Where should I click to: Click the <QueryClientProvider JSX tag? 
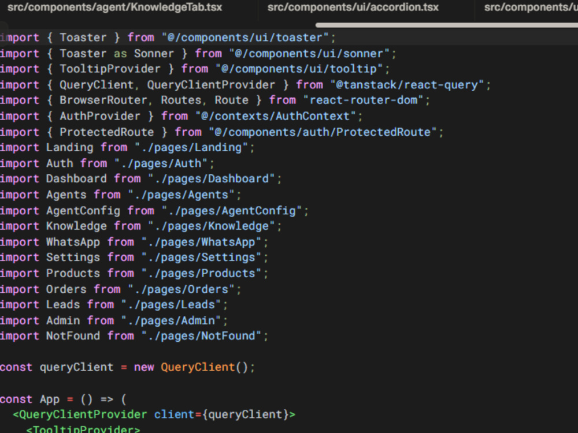(x=80, y=415)
